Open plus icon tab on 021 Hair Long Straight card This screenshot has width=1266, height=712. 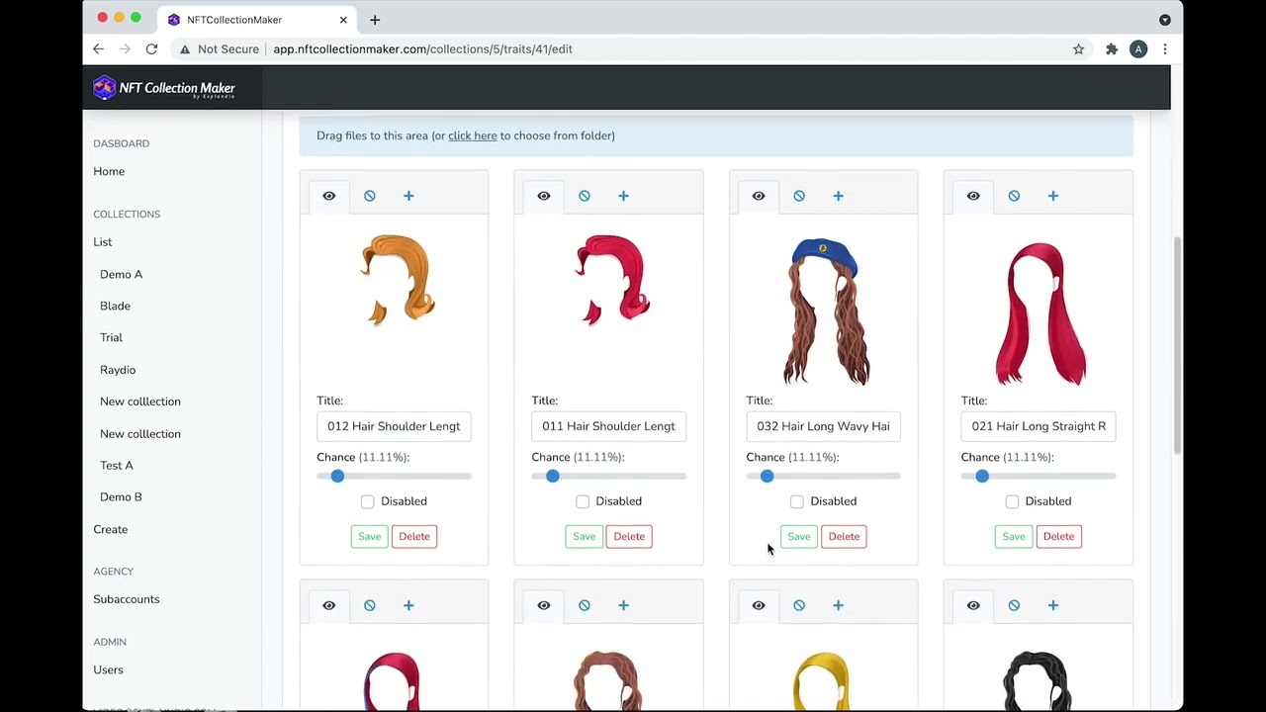(1052, 196)
